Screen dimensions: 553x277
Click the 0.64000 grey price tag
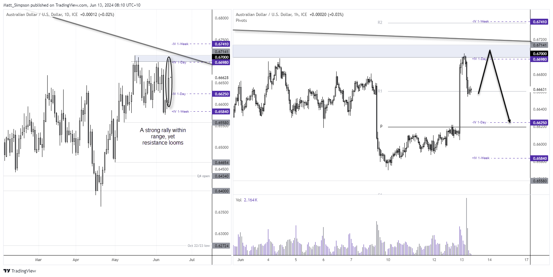(x=222, y=191)
